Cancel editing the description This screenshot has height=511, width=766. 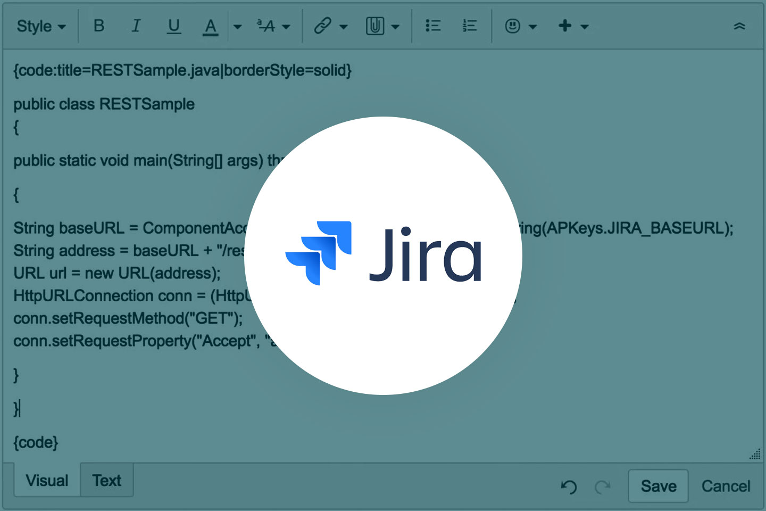click(726, 485)
